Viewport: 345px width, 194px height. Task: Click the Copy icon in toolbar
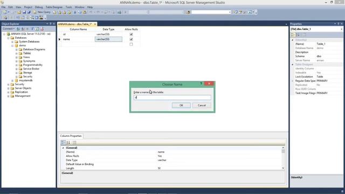coord(80,12)
